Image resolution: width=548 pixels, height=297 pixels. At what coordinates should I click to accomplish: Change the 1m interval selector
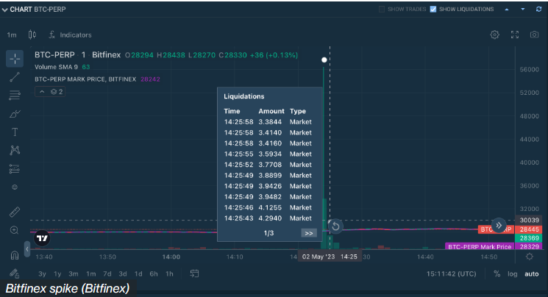click(12, 35)
